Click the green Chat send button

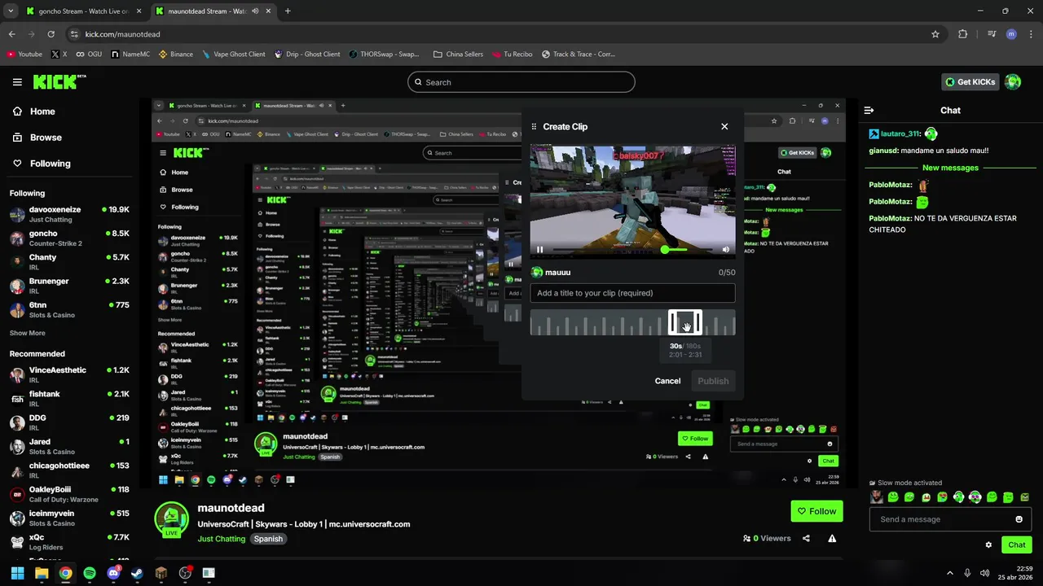click(1017, 544)
